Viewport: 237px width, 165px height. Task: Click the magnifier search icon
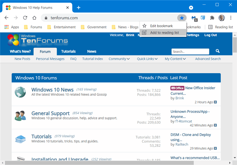point(218,51)
